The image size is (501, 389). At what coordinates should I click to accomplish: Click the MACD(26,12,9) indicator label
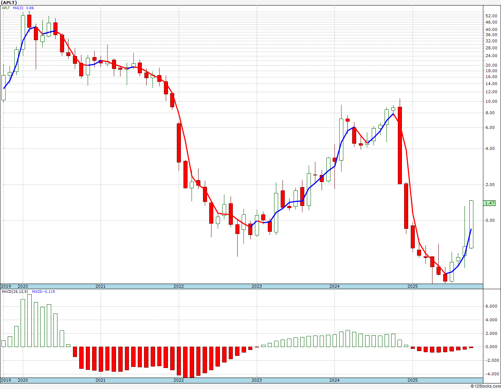pyautogui.click(x=15, y=291)
